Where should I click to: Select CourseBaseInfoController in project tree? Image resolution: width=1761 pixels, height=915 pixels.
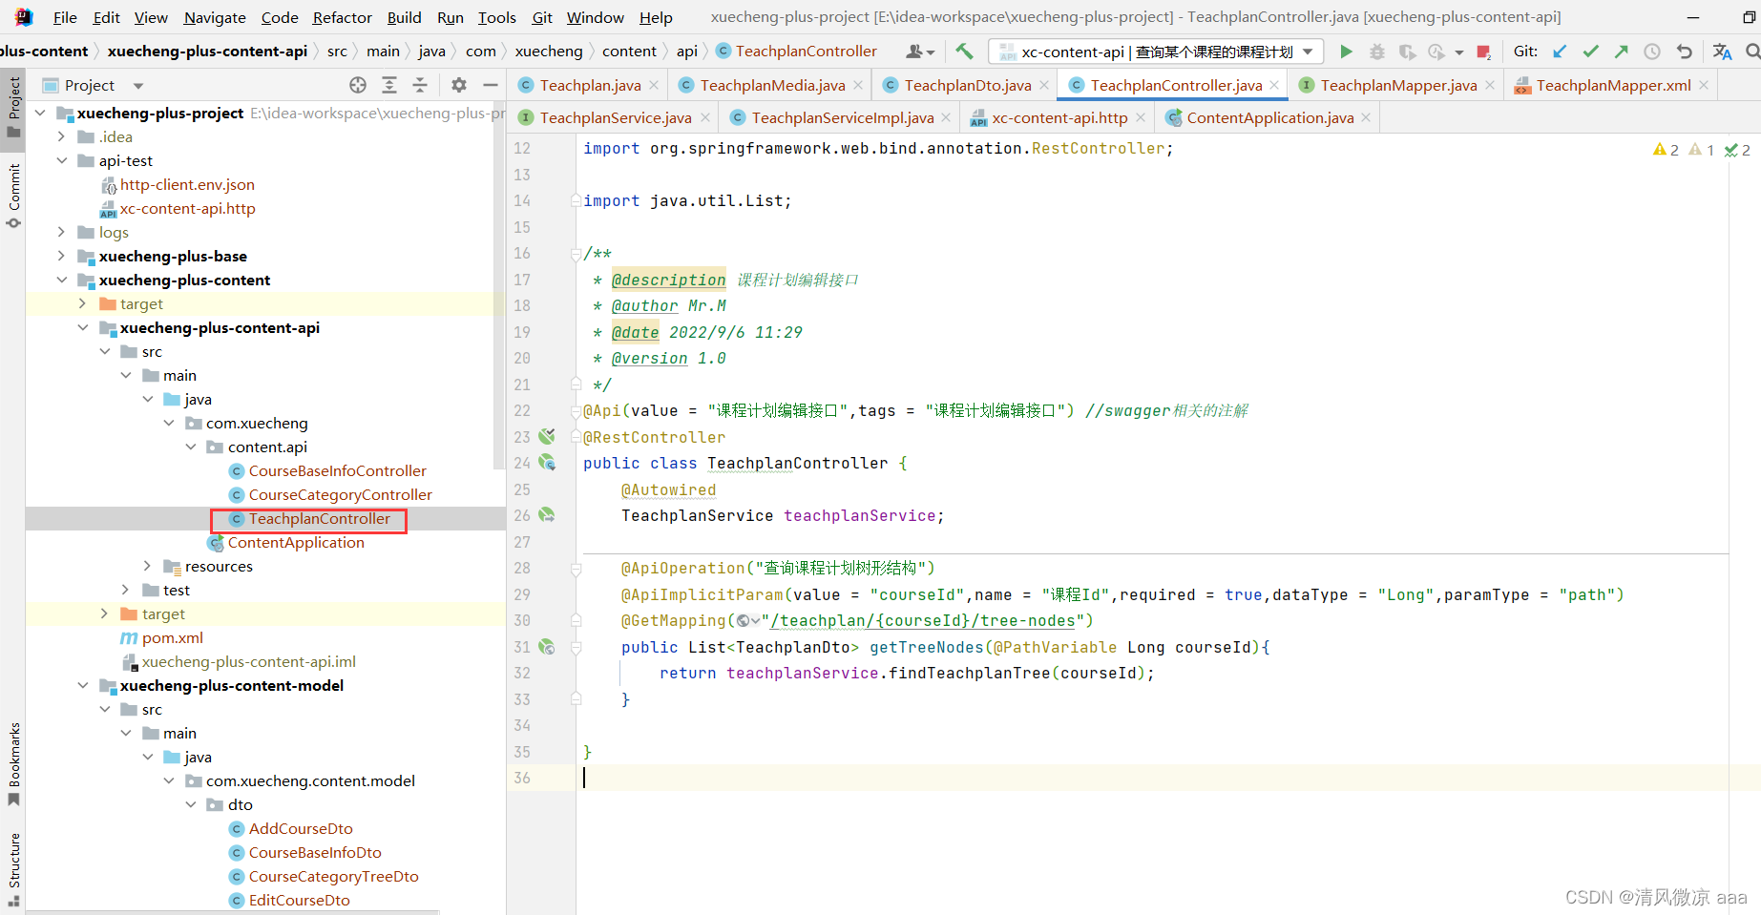(x=338, y=470)
